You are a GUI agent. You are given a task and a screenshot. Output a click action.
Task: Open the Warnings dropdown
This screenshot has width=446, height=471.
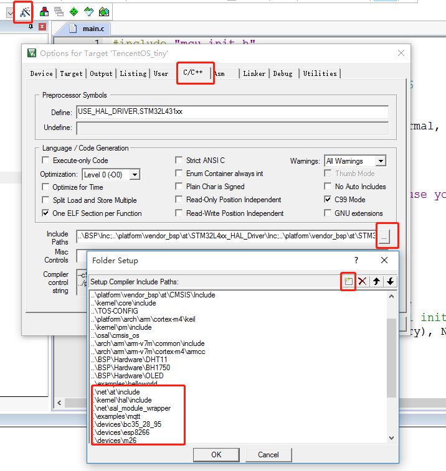tap(381, 161)
